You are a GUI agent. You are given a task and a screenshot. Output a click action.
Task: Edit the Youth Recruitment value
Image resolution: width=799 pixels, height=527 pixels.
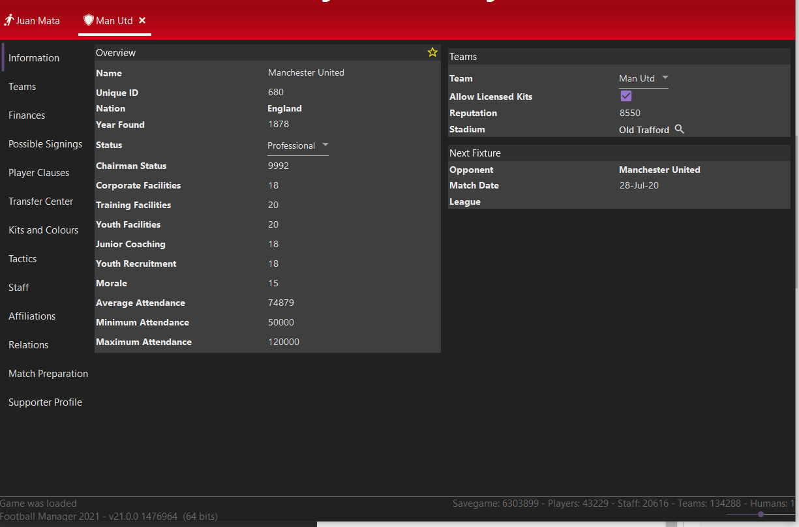pyautogui.click(x=273, y=263)
